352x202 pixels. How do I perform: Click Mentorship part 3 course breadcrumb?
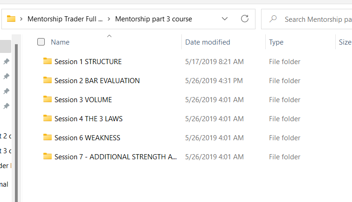click(153, 19)
